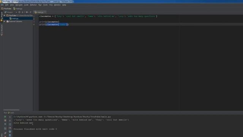Click the Restore layout icon in Run panel
The image size is (243, 137).
[x=5, y=129]
